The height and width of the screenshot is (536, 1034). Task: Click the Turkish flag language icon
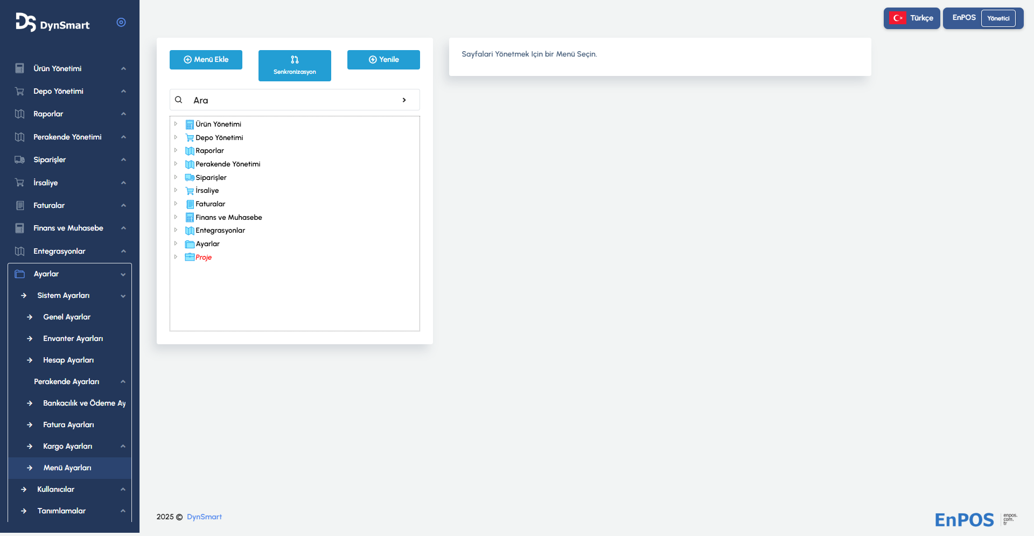[897, 18]
